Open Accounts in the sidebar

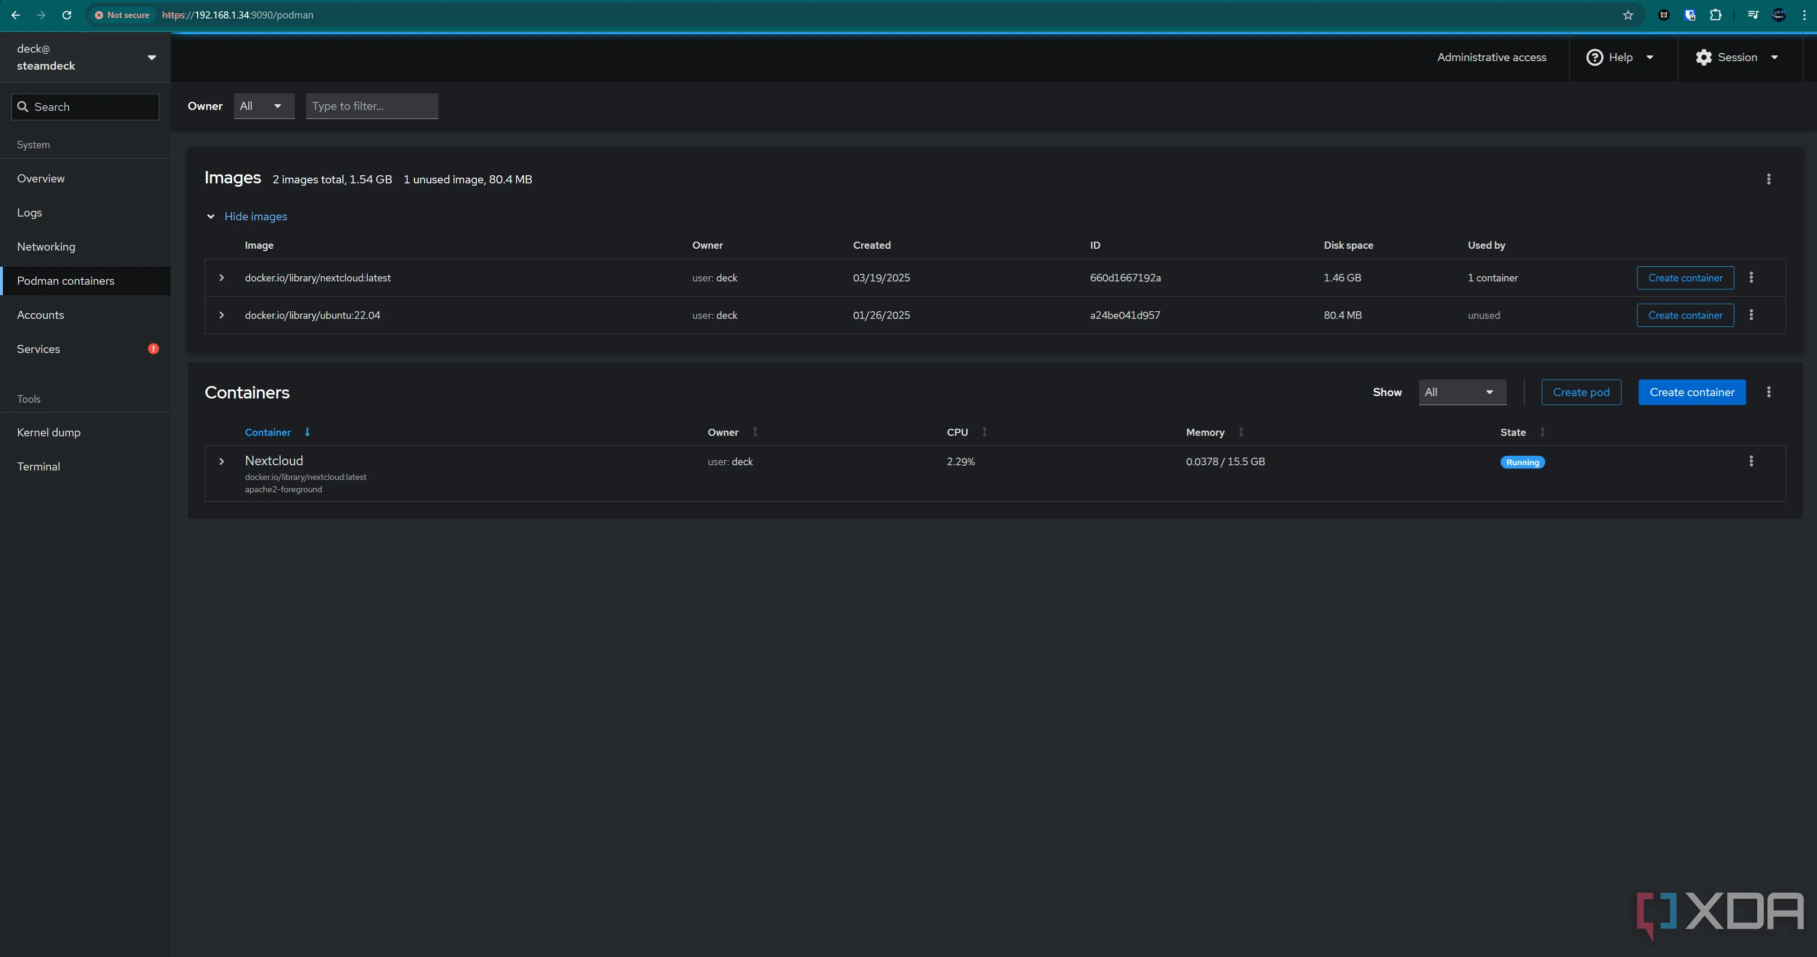(x=85, y=315)
